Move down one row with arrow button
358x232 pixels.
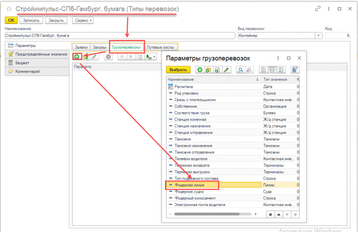pyautogui.click(x=287, y=215)
